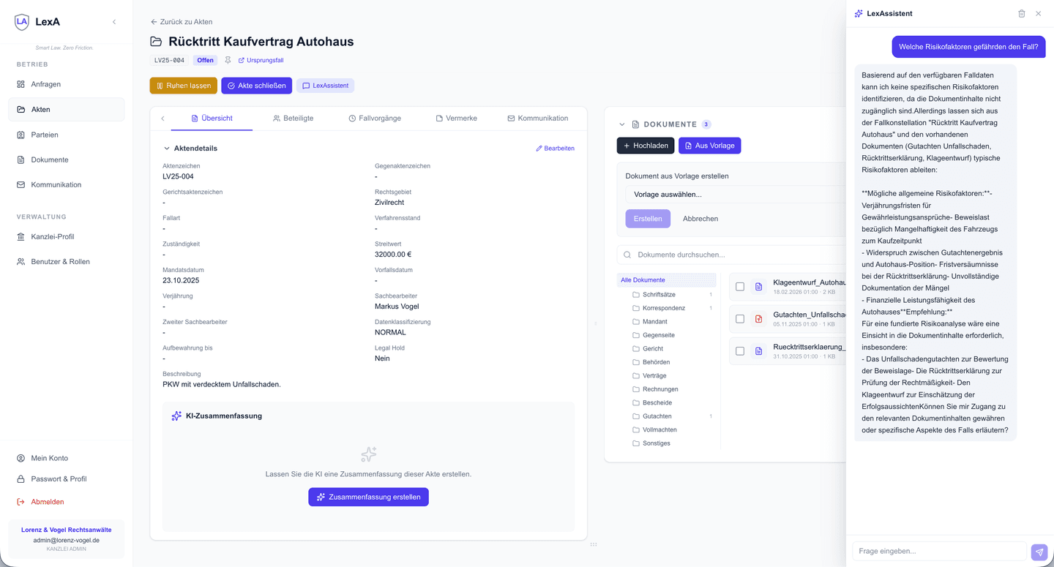Viewport: 1054px width, 567px height.
Task: Check the Klageentwurf_Autohaus document checkbox
Action: [x=739, y=287]
